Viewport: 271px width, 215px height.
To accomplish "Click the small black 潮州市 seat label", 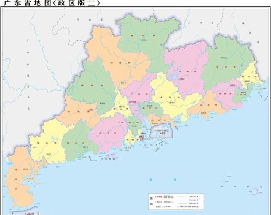I will coord(248,81).
